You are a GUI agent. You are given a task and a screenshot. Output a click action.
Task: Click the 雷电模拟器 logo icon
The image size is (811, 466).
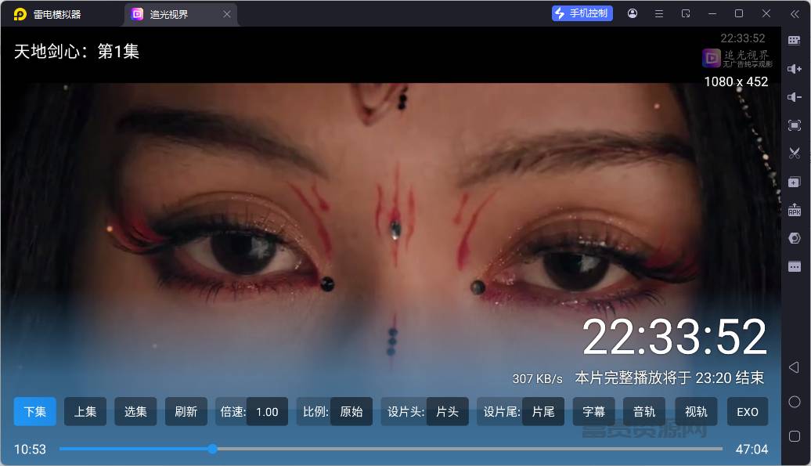(x=20, y=14)
